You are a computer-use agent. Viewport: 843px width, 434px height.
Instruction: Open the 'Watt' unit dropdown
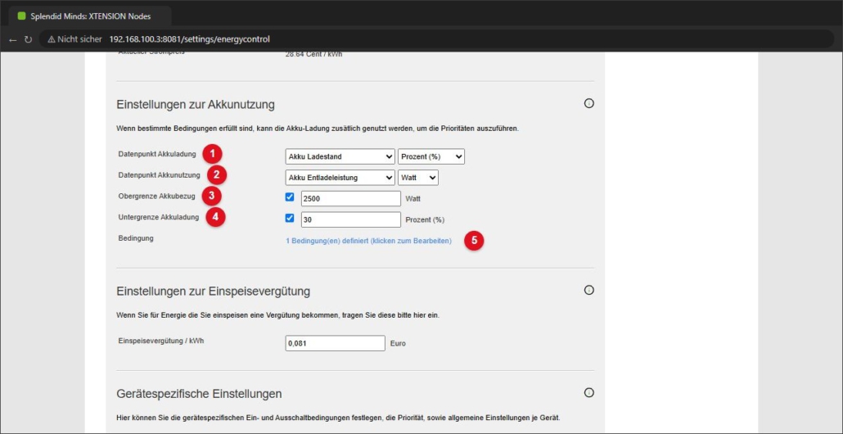click(x=417, y=178)
